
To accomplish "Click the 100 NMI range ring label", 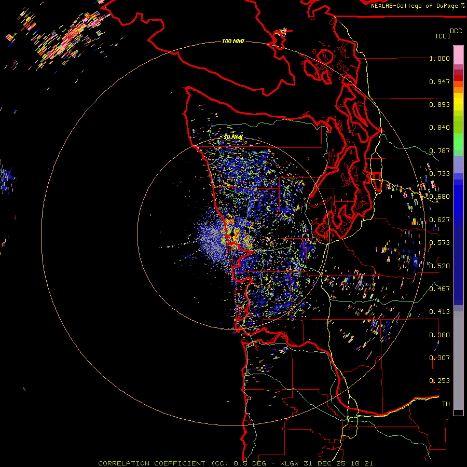I will (x=233, y=41).
